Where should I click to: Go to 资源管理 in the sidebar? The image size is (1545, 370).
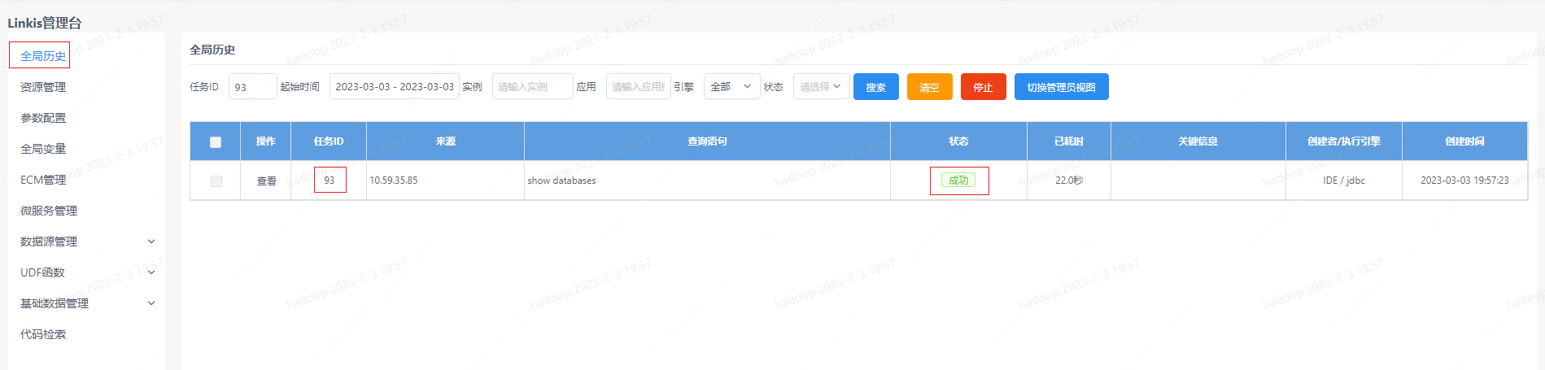(43, 87)
